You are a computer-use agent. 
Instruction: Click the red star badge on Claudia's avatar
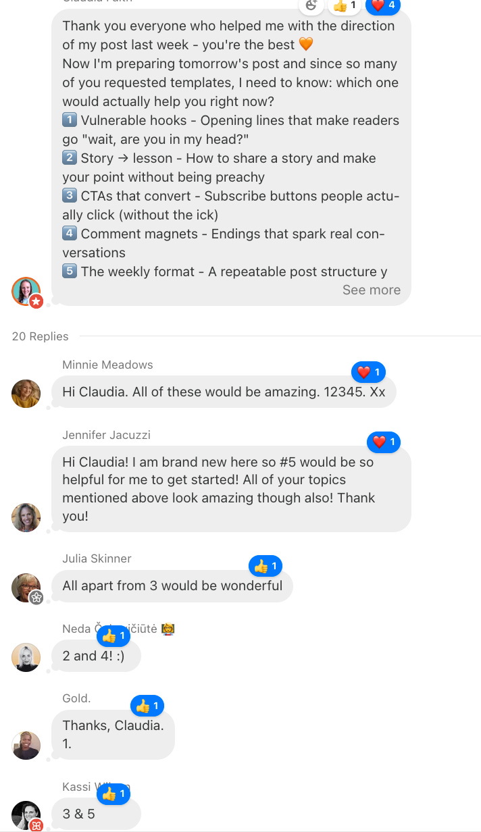point(36,301)
